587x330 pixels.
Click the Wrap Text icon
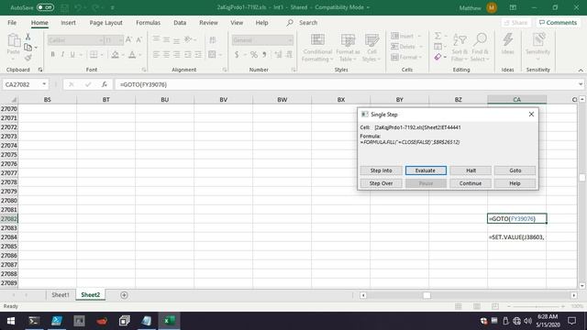tap(212, 40)
